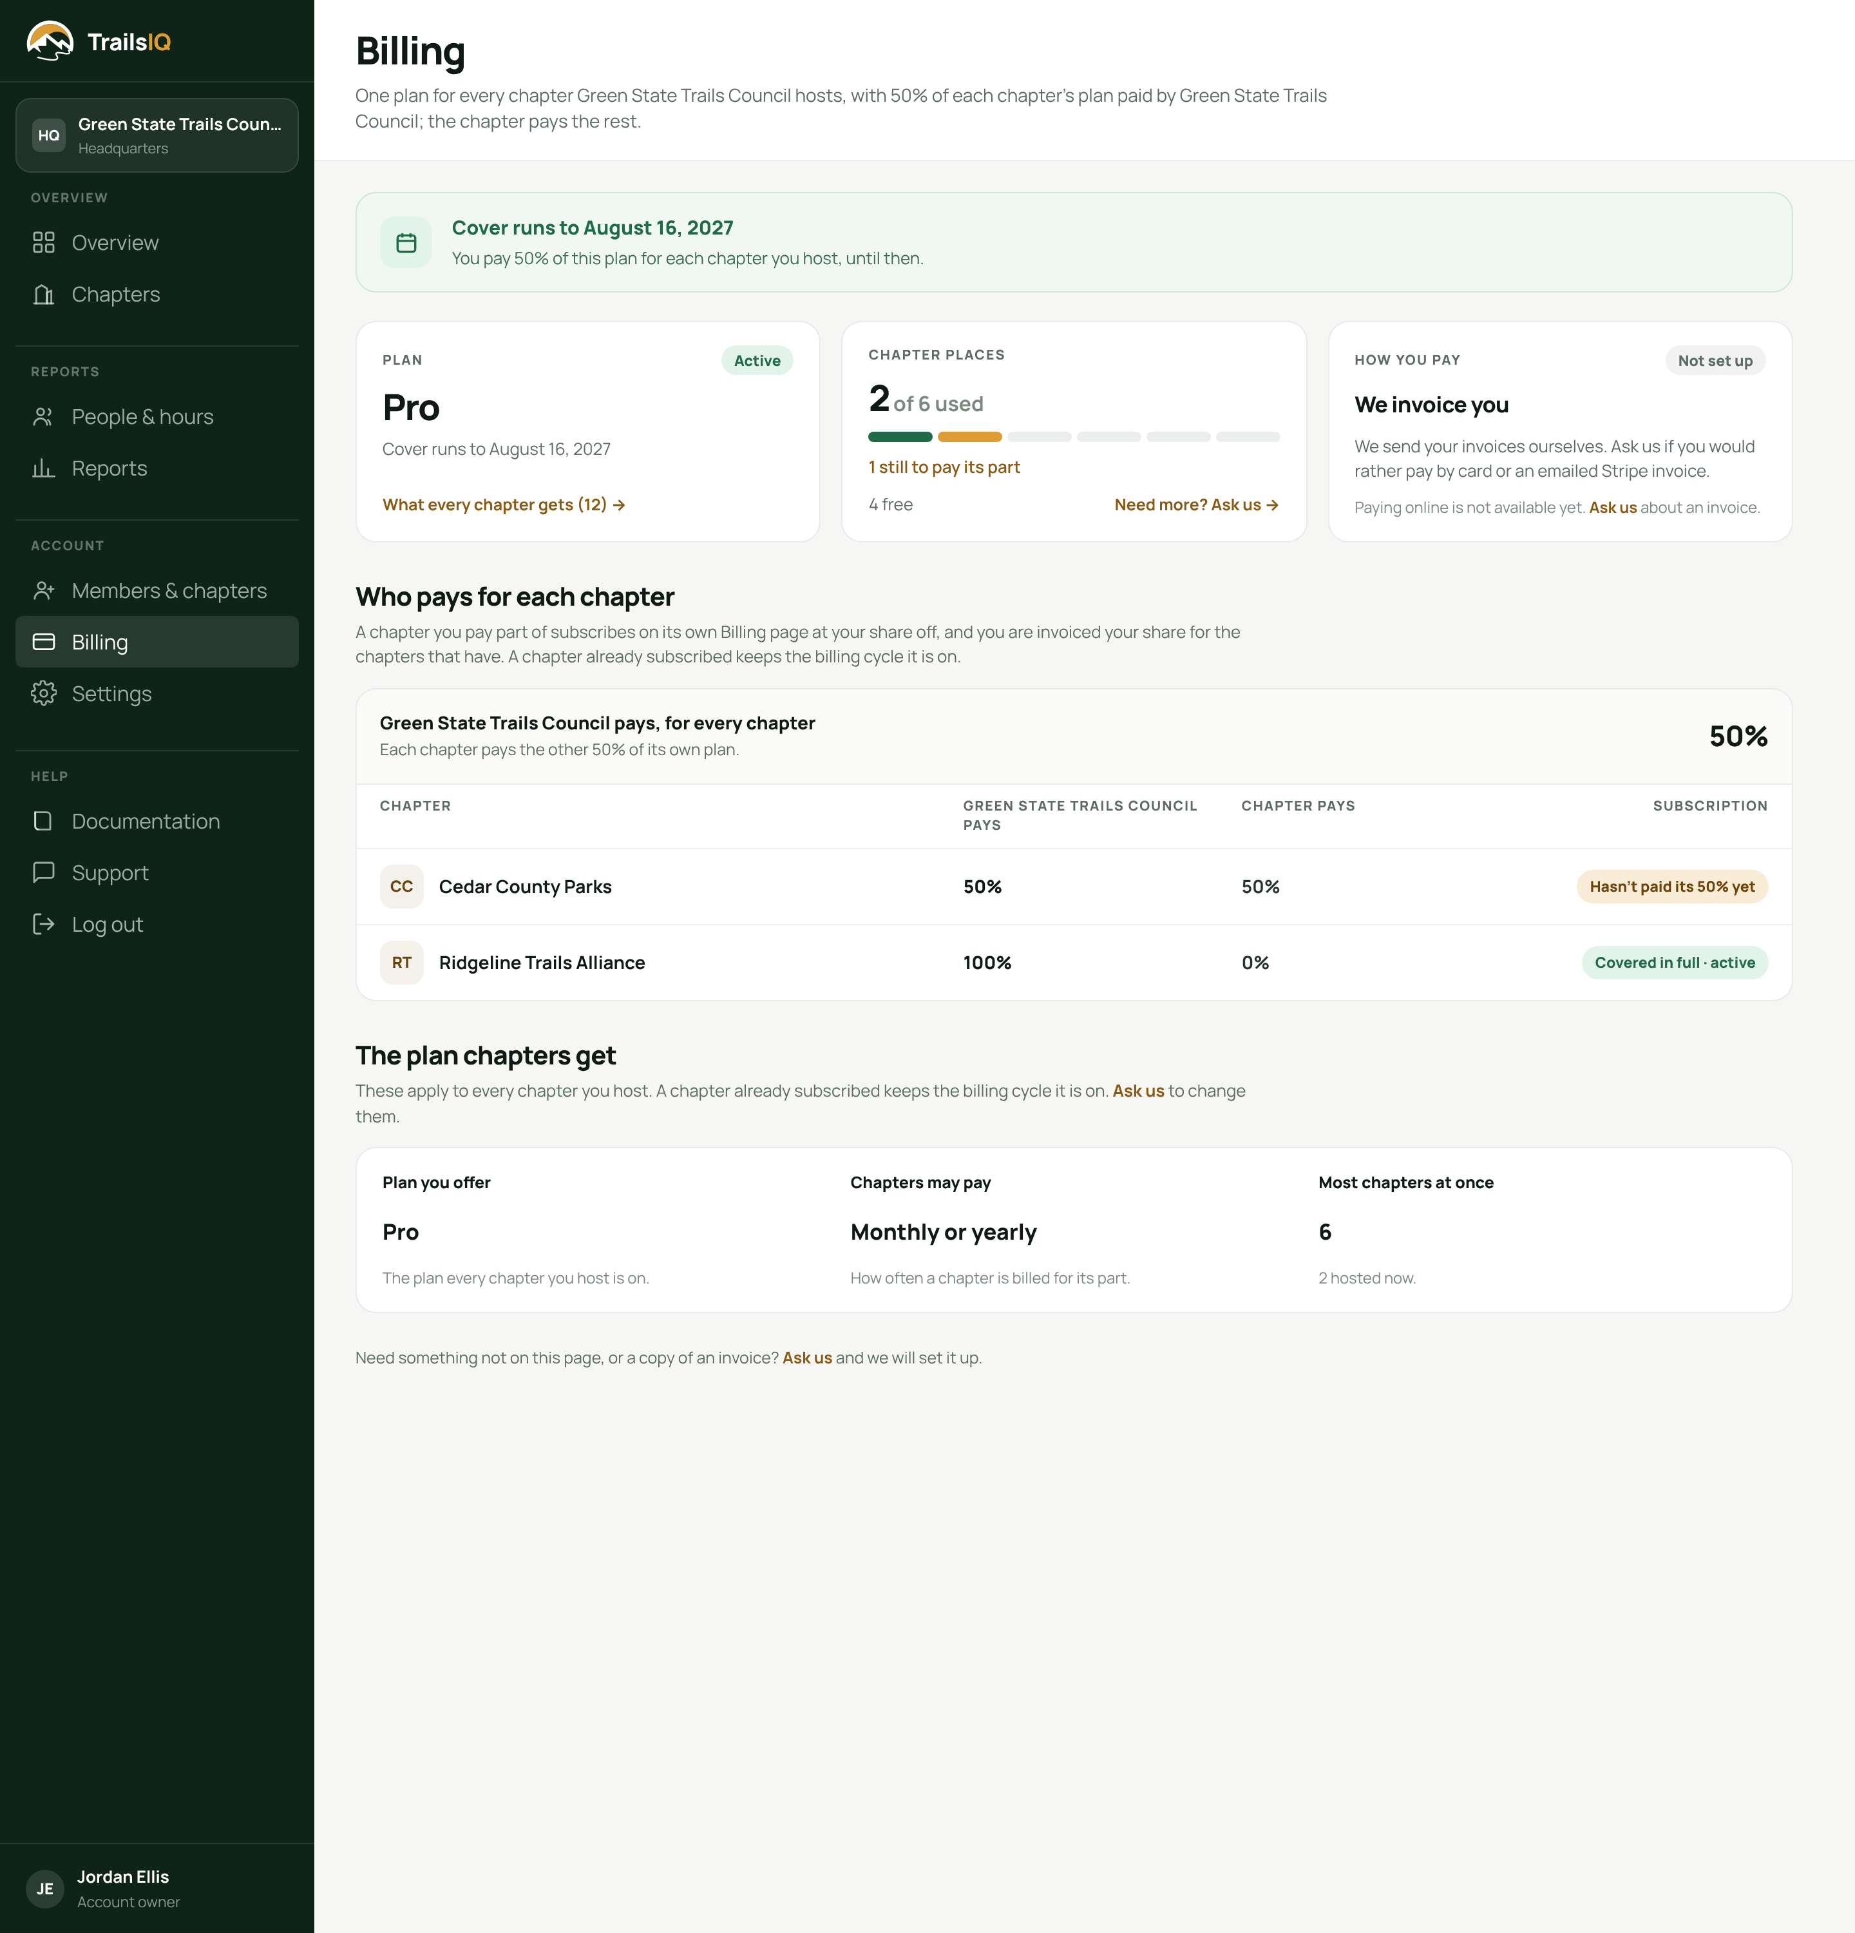The width and height of the screenshot is (1855, 1933).
Task: Click the calendar icon in cover banner
Action: pyautogui.click(x=406, y=243)
